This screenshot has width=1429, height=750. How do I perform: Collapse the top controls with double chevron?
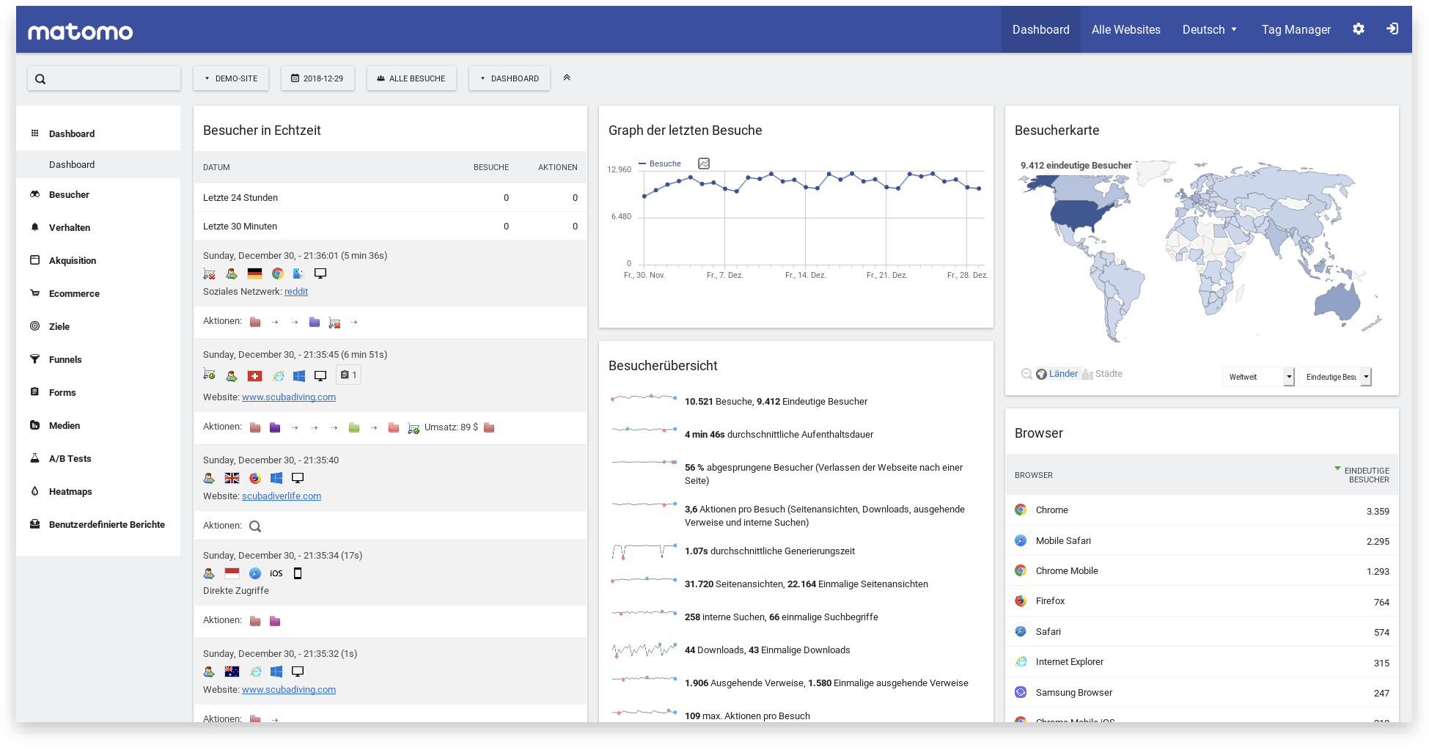tap(567, 78)
